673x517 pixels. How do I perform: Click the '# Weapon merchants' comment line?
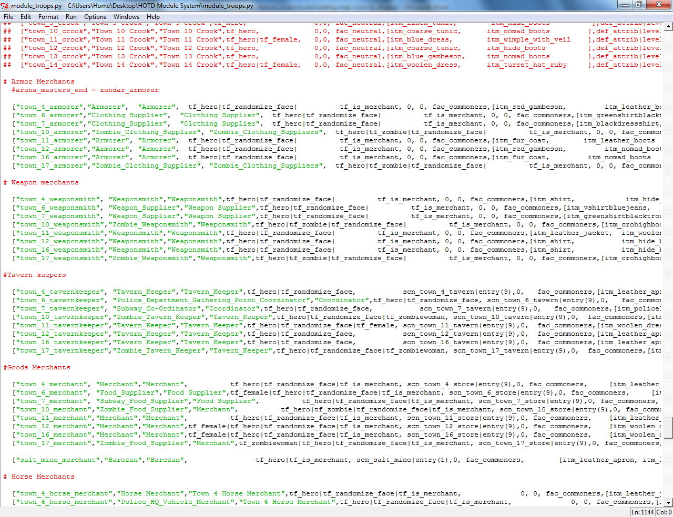[x=41, y=182]
